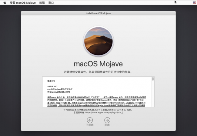197x136 pixels.
Task: Click the 若要继续安装软件 instruction text
Action: click(98, 72)
